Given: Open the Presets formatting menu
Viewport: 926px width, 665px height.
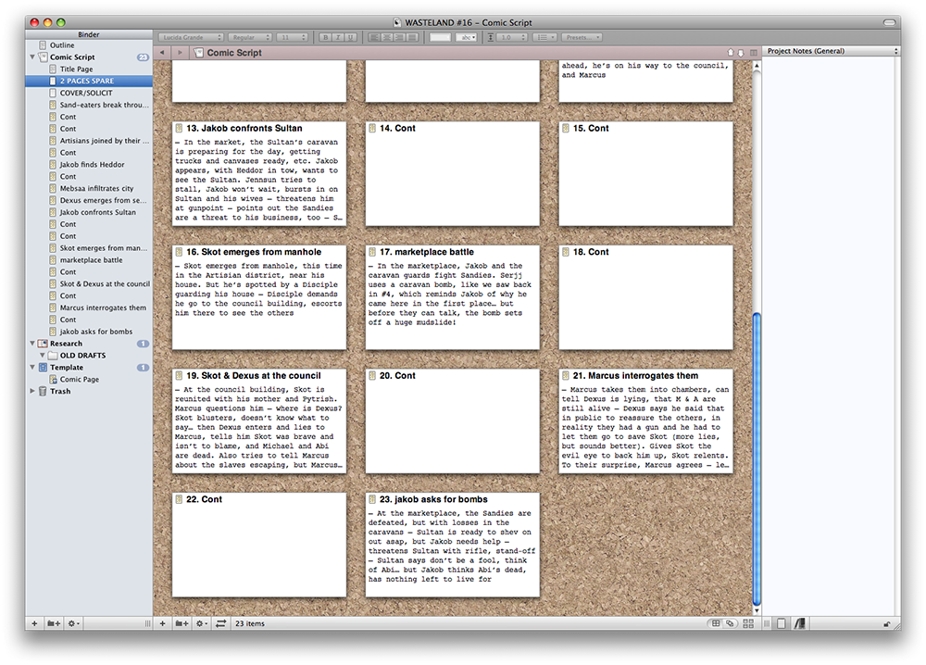Looking at the screenshot, I should tap(582, 37).
